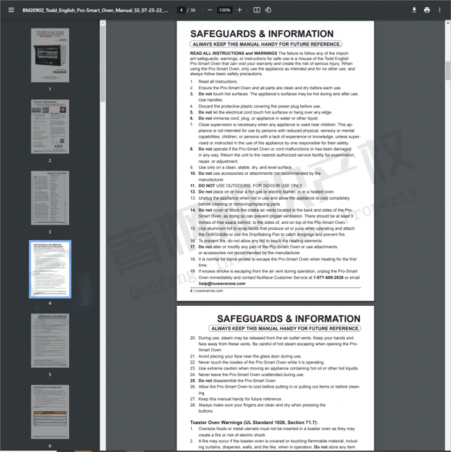
Task: Click the main document vertical scrollbar thumb
Action: click(x=448, y=70)
